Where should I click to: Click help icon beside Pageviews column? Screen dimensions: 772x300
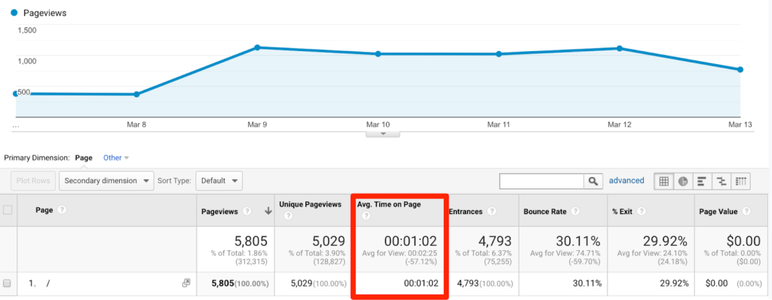[x=247, y=211]
